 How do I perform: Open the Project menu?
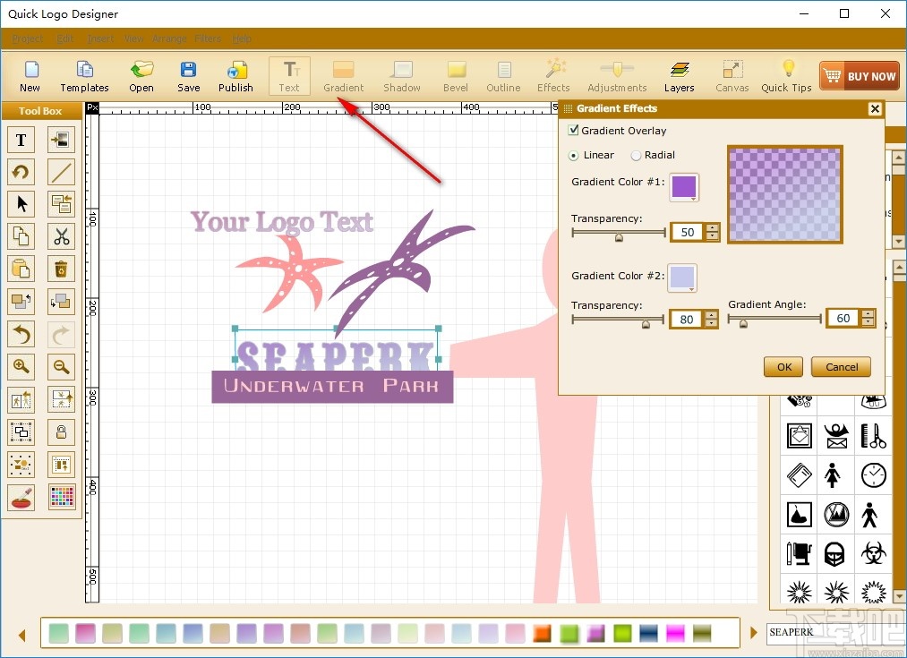pyautogui.click(x=27, y=38)
